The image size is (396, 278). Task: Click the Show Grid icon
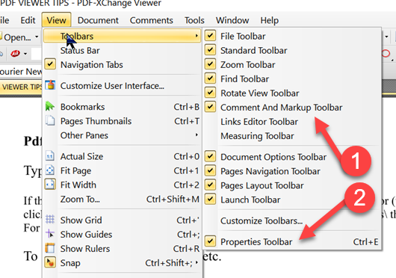coord(50,220)
